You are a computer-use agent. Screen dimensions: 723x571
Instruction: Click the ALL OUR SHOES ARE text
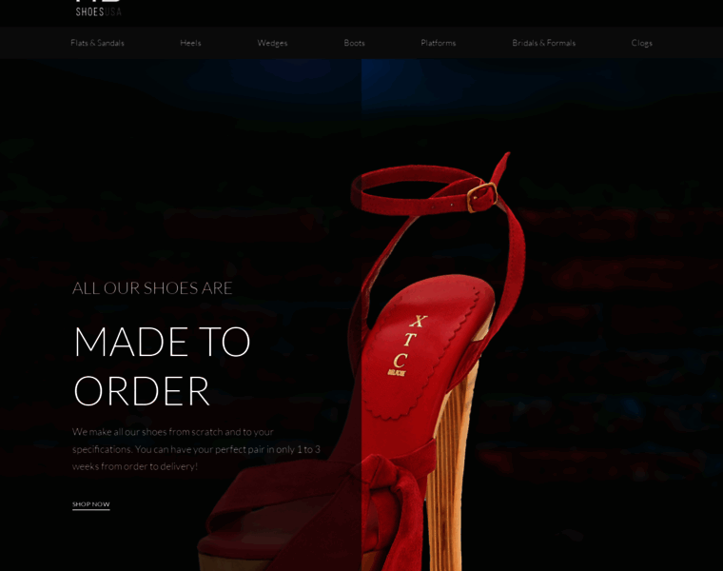tap(152, 288)
